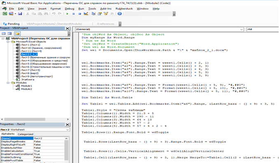279x163 pixels.
Task: Click the View Code icon in Project panel
Action: pos(4,34)
